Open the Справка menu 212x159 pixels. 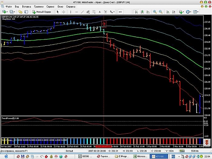[x=71, y=6]
